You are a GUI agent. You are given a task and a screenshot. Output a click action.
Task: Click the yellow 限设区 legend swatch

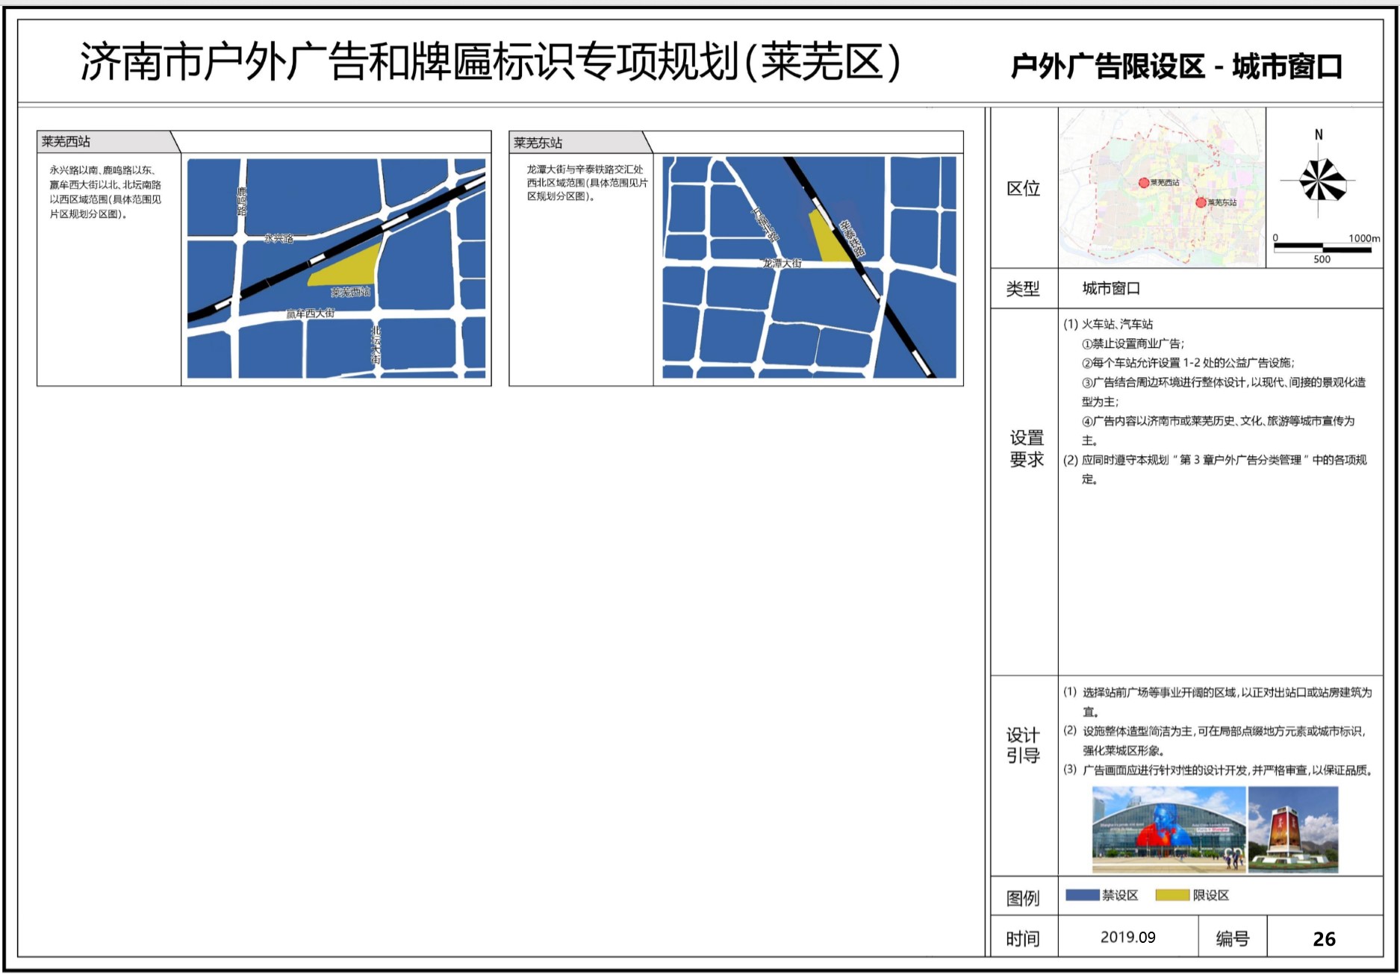[1172, 895]
